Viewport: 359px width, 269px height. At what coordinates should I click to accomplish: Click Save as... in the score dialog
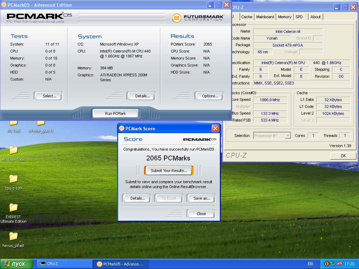pyautogui.click(x=201, y=198)
